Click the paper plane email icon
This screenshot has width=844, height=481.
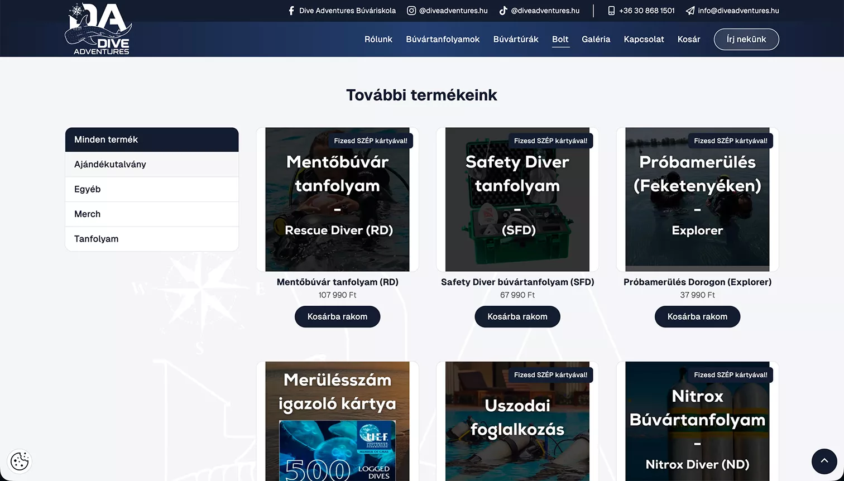pos(690,11)
